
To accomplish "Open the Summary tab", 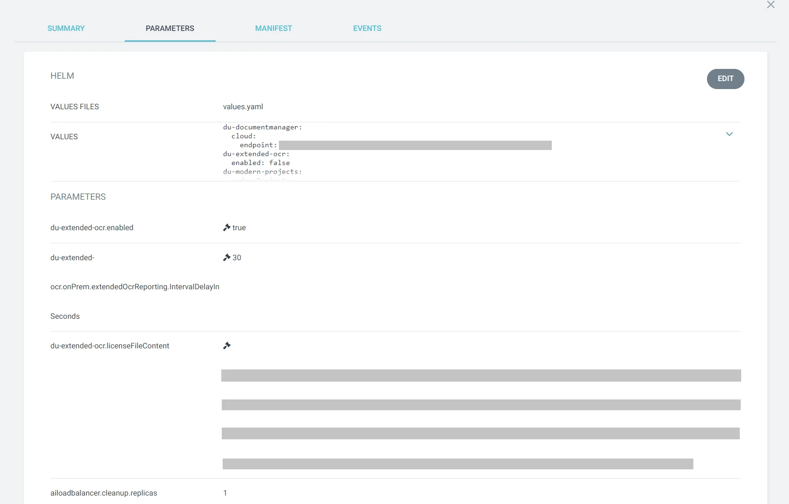I will (66, 28).
